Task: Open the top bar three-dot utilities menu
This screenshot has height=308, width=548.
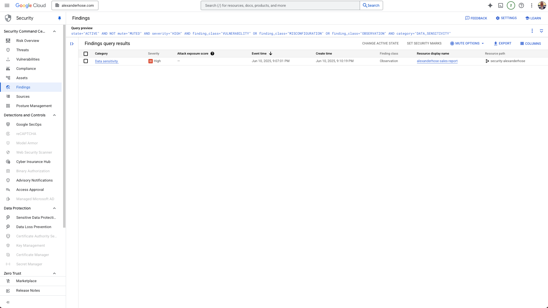Action: pyautogui.click(x=532, y=5)
